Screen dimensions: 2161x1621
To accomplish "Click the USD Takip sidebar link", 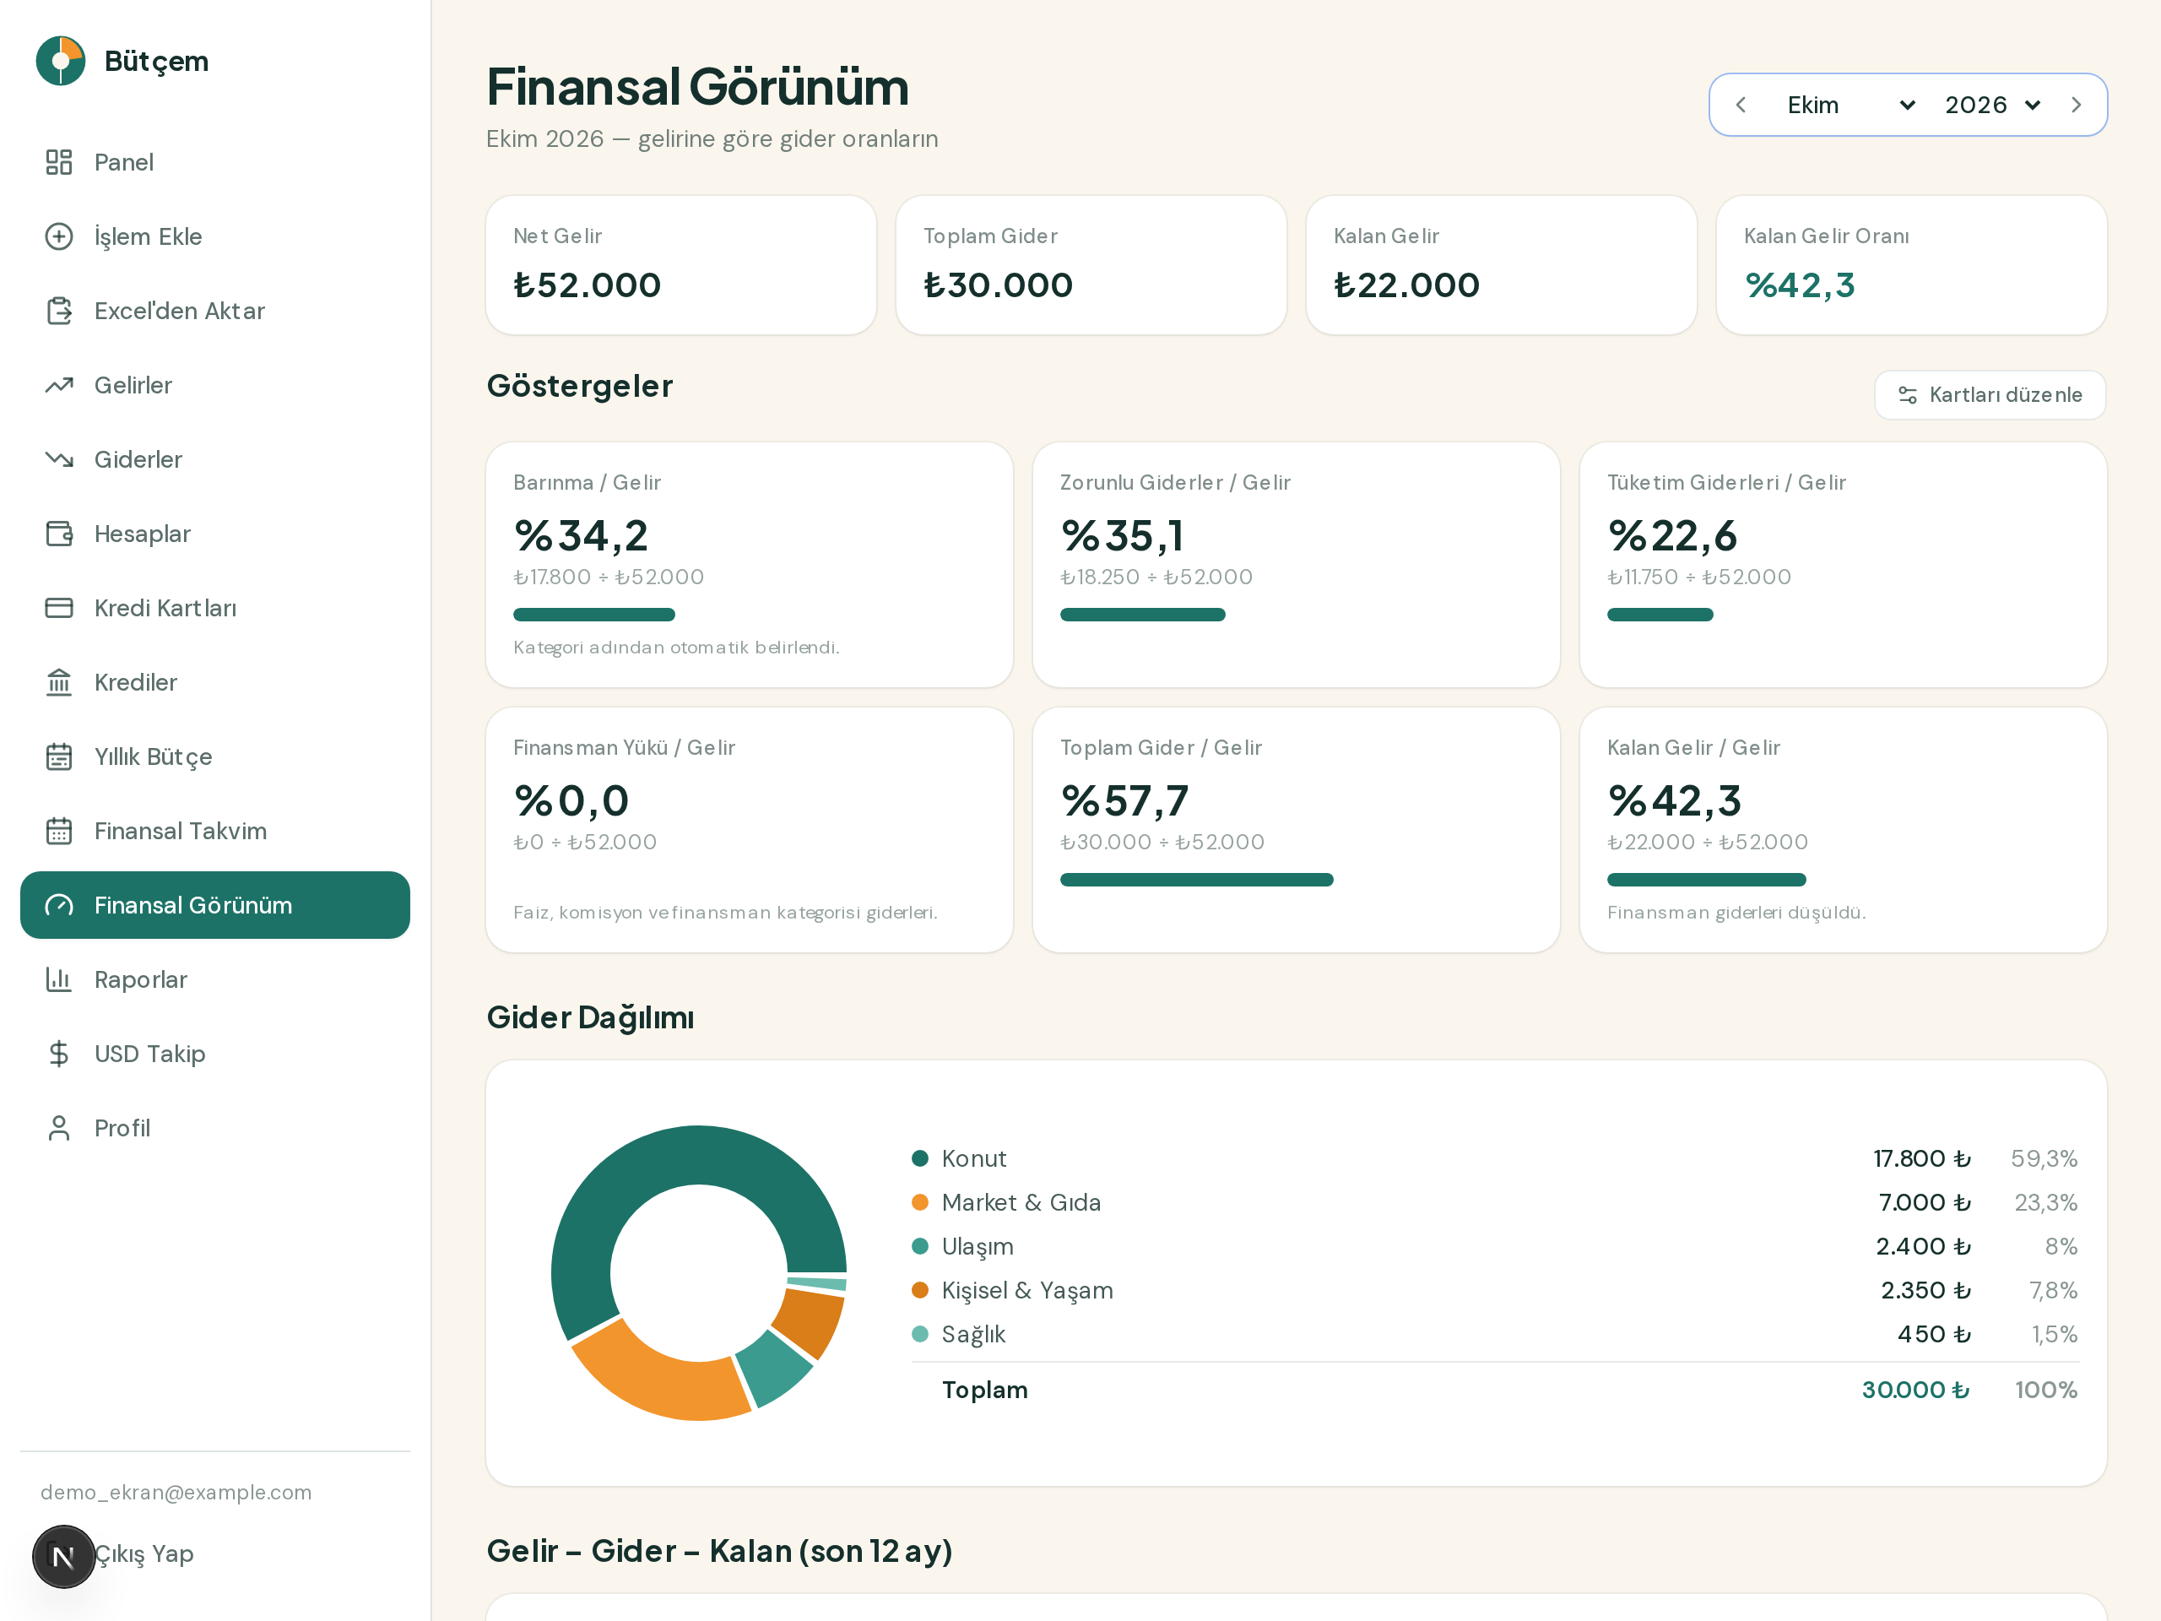I will 215,1054.
